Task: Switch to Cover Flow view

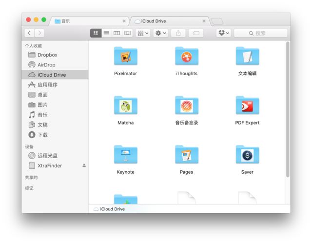Action: pos(128,33)
